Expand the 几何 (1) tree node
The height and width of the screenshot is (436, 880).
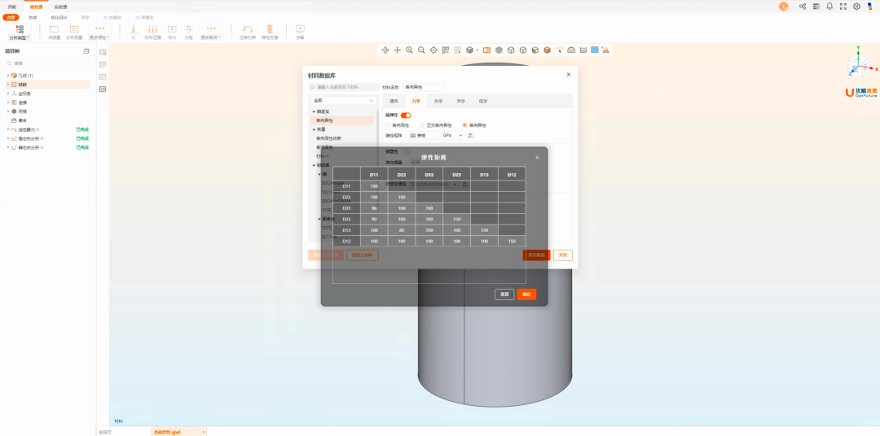8,75
